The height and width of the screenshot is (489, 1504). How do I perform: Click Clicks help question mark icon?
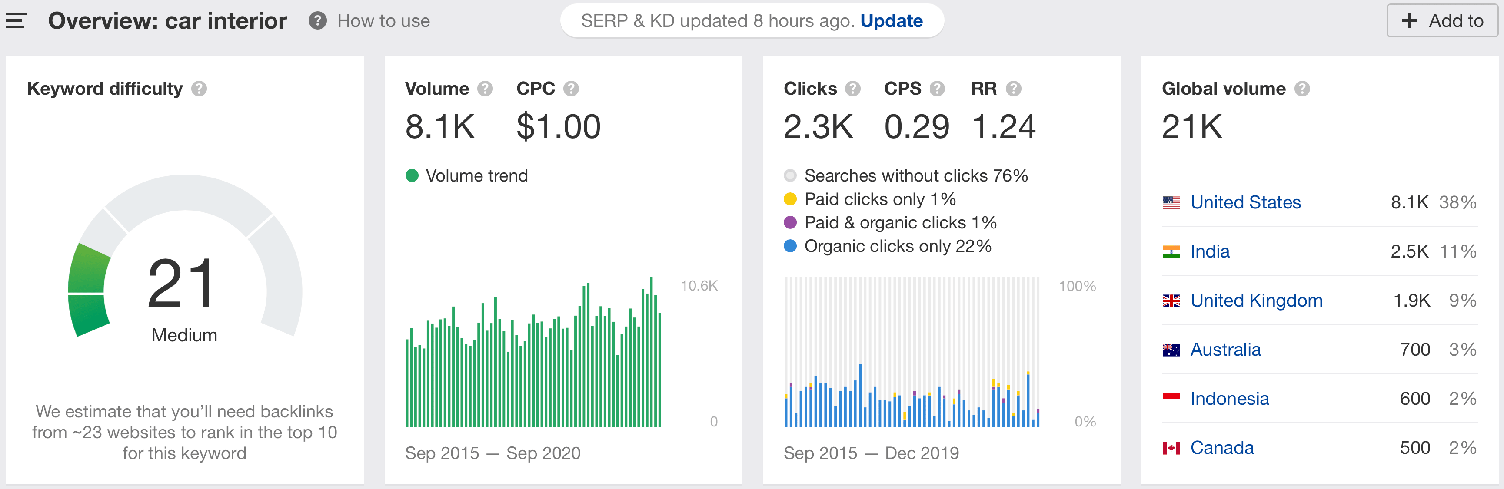pyautogui.click(x=852, y=89)
